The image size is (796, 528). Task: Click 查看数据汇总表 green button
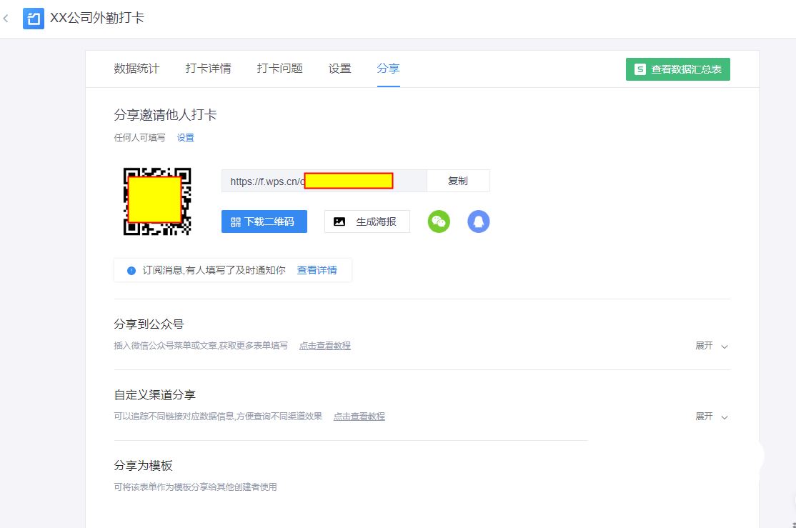677,69
